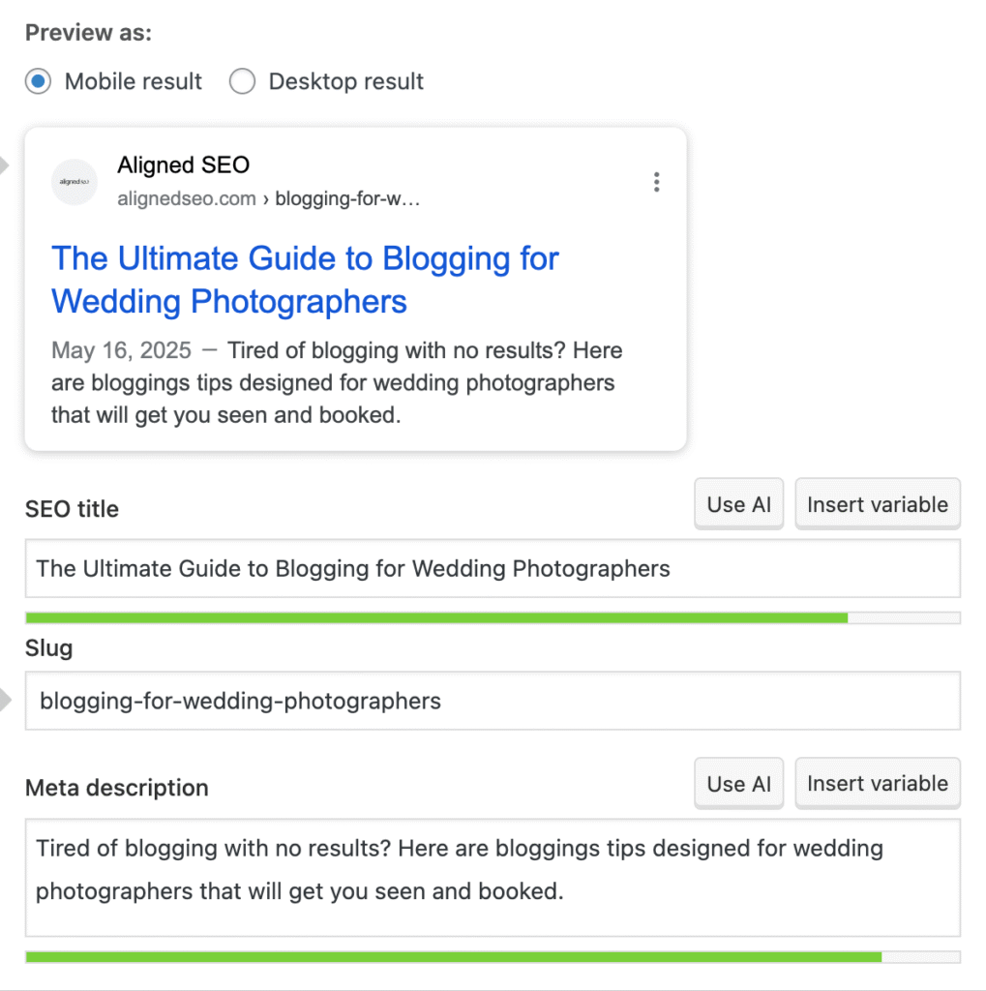Click the Aligned SEO site name

coord(184,165)
